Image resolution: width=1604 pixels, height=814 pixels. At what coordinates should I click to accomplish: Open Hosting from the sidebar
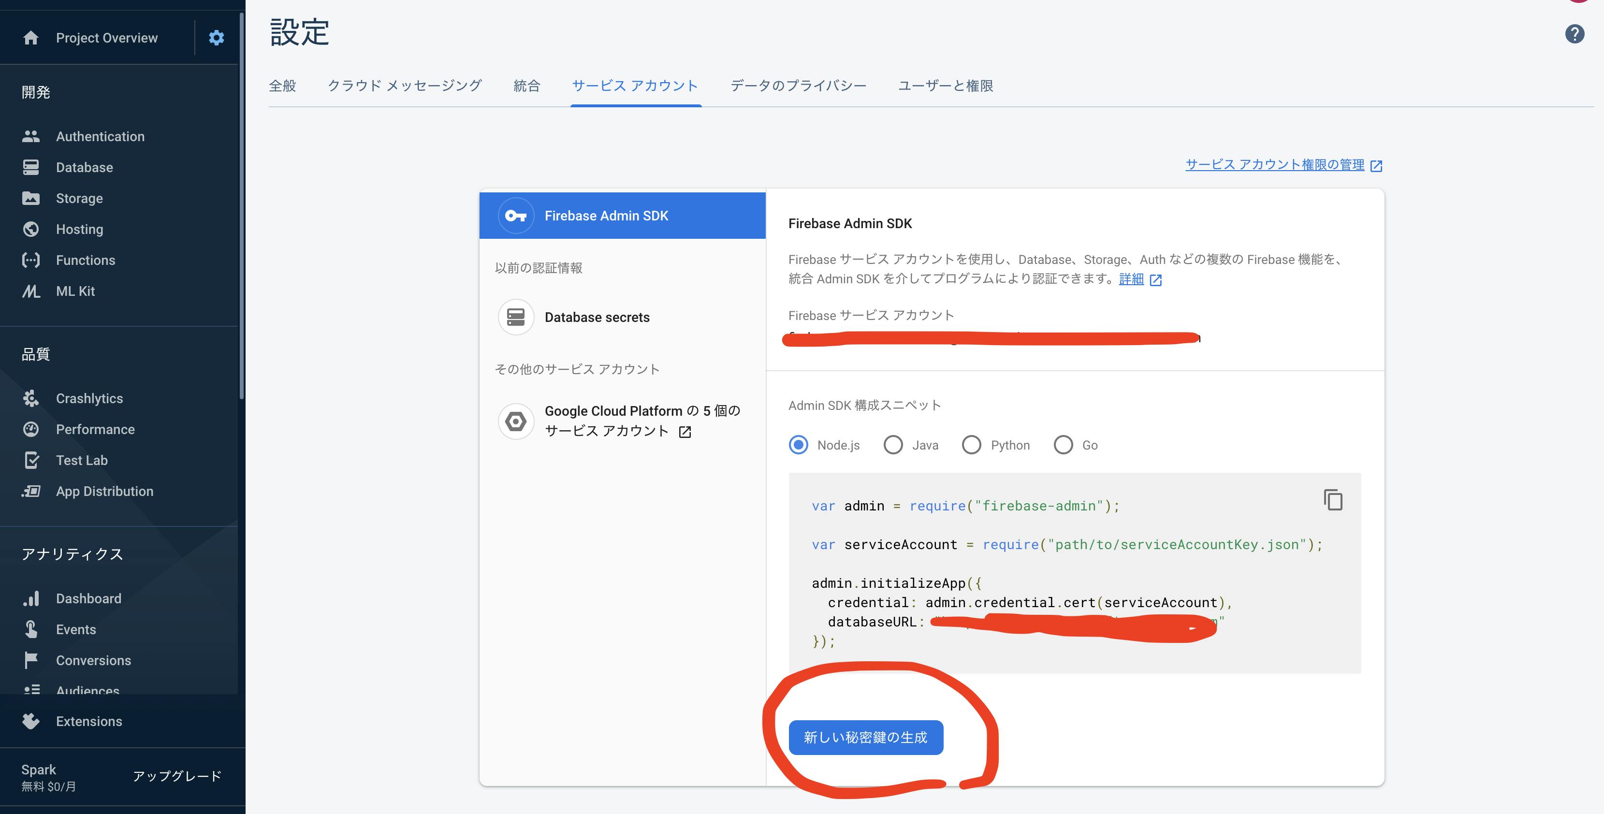[x=79, y=229]
